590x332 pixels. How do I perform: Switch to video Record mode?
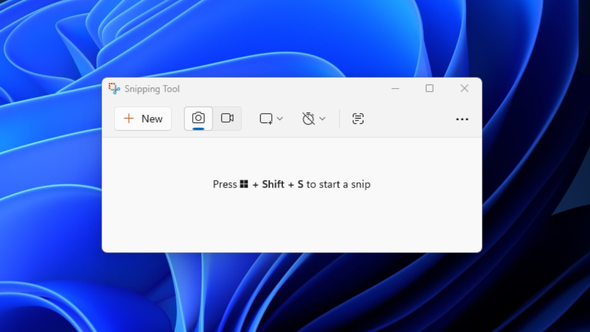227,119
